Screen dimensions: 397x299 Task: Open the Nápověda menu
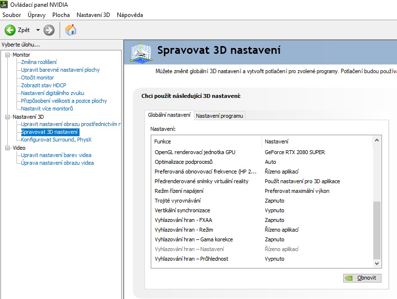[130, 15]
